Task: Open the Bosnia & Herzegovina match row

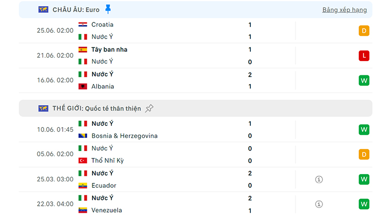Action: (196, 130)
